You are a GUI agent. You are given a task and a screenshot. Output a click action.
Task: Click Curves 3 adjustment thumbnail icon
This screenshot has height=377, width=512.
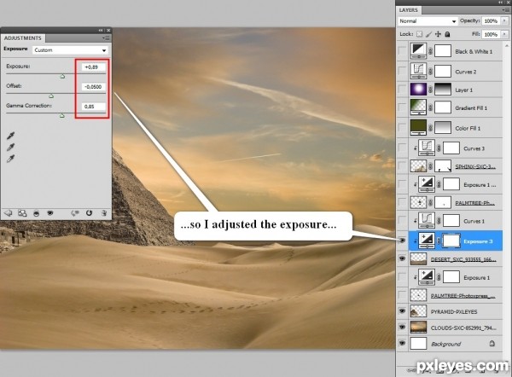[x=427, y=148]
